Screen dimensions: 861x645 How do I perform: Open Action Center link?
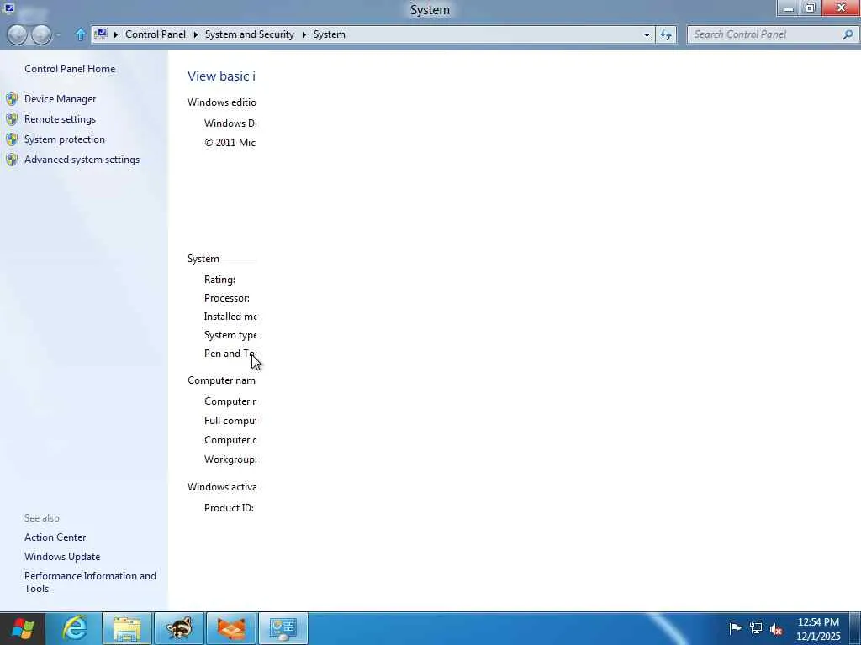point(55,537)
